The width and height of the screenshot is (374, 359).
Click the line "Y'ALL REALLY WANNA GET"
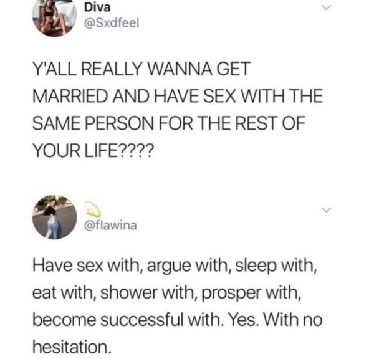[x=141, y=69]
